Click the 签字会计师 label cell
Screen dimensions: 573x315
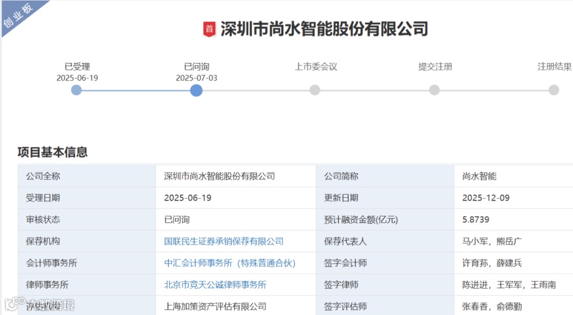385,263
